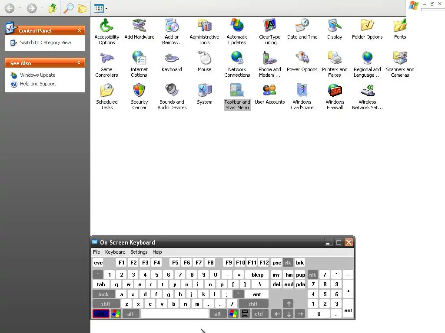Open Scheduled Tasks icon

point(107,97)
